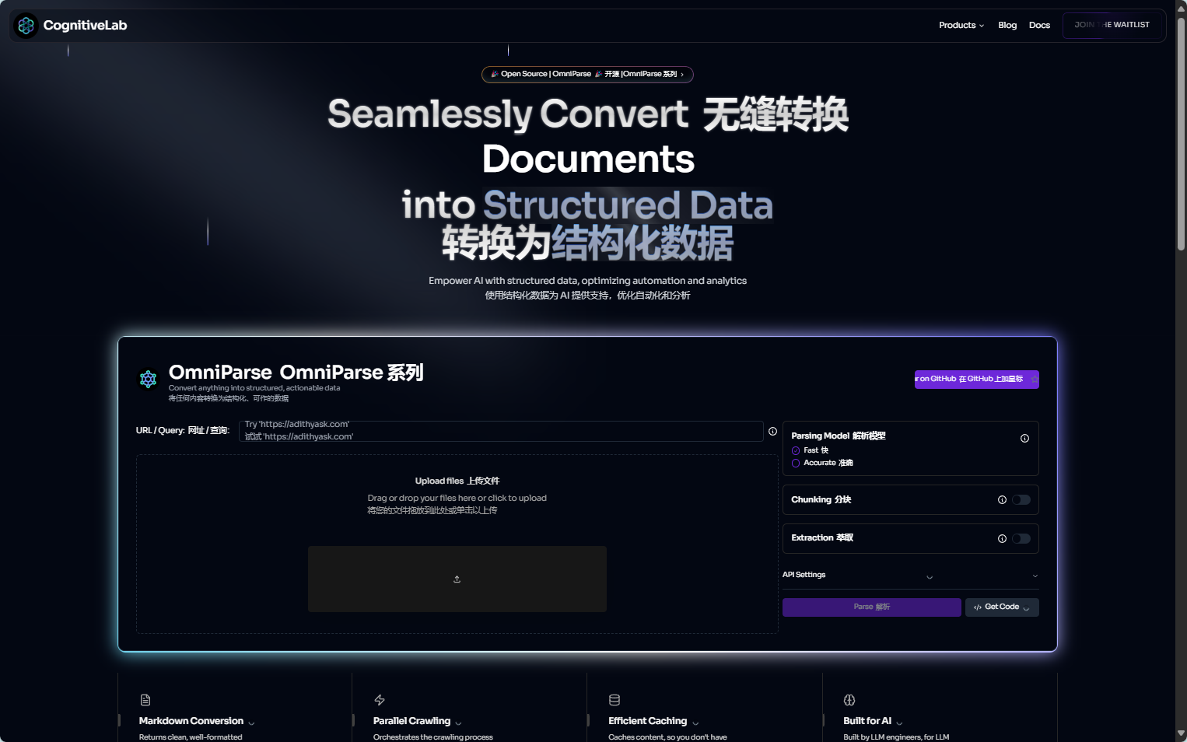Click the info icon beside URL field
Screen dimensions: 1187x742
772,431
